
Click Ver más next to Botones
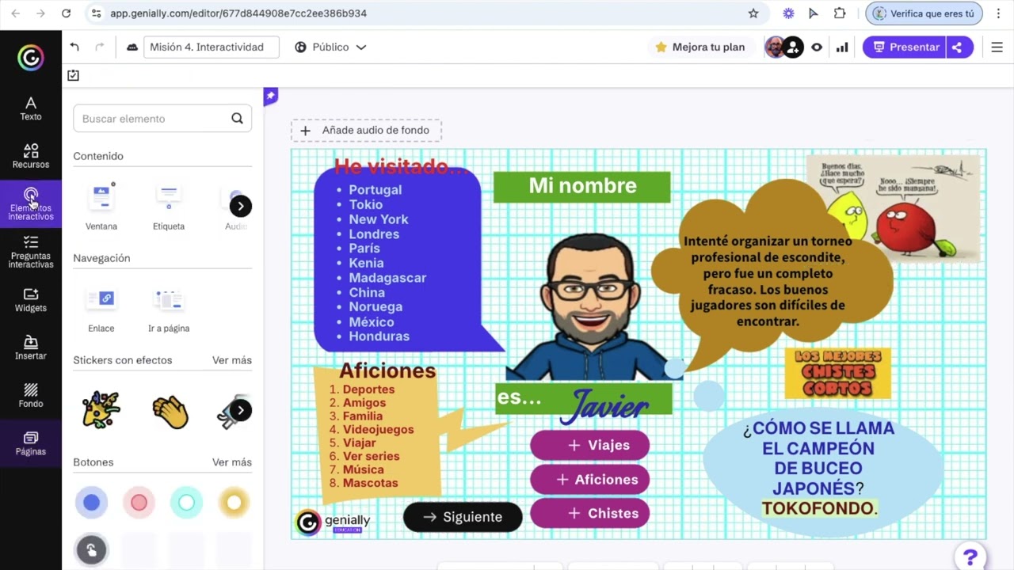pos(232,462)
